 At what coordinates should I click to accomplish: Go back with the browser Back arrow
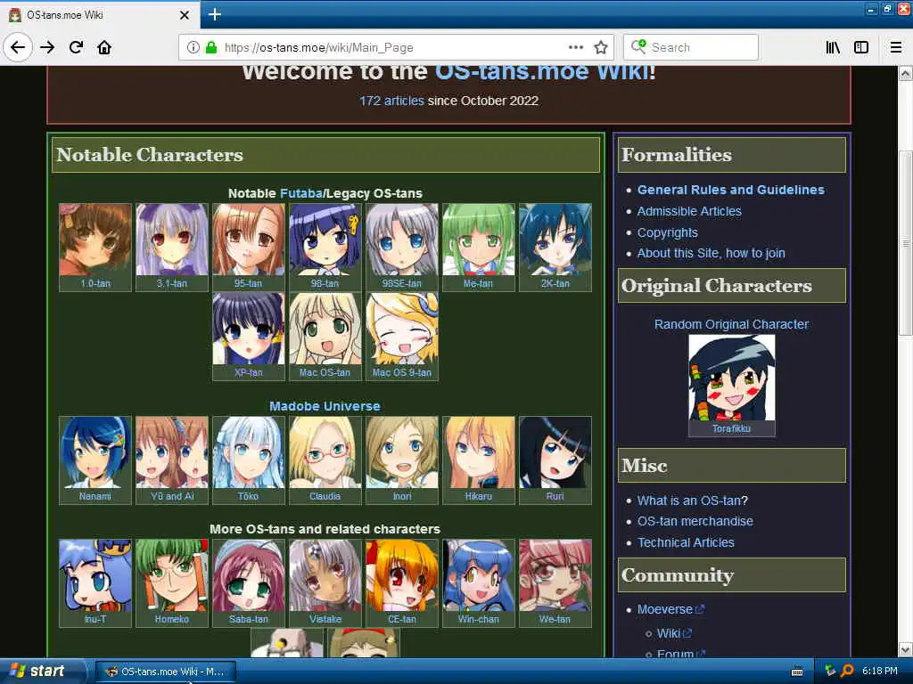(x=18, y=47)
